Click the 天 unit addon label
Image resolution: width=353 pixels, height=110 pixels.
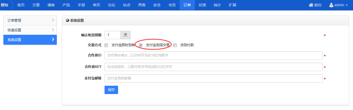point(125,35)
